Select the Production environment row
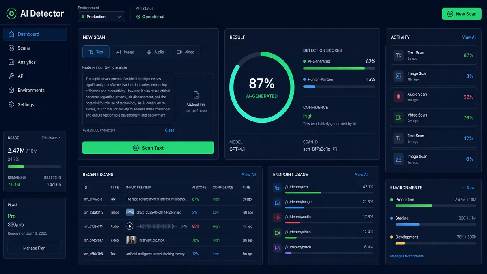Image resolution: width=487 pixels, height=274 pixels. click(x=433, y=202)
